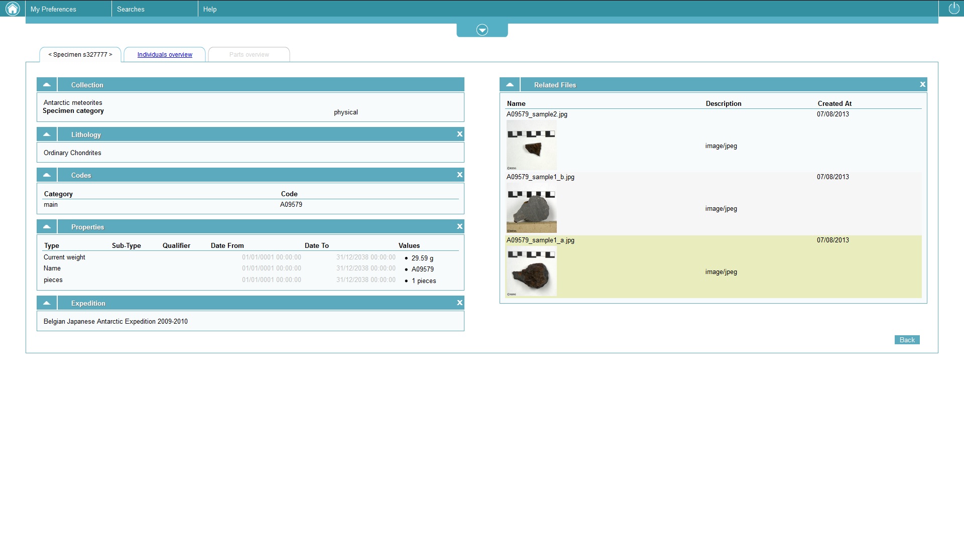964x542 pixels.
Task: Collapse the Expedition section arrow
Action: pyautogui.click(x=47, y=303)
